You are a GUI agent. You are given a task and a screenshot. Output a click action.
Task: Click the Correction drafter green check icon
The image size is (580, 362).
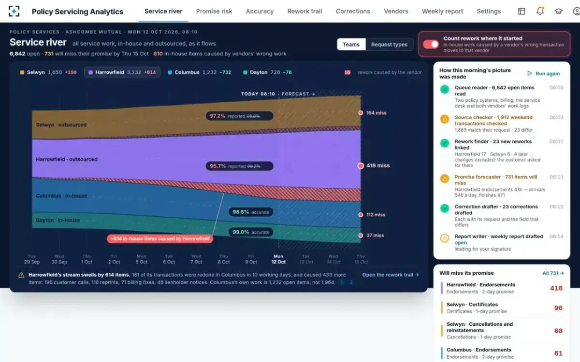click(444, 209)
